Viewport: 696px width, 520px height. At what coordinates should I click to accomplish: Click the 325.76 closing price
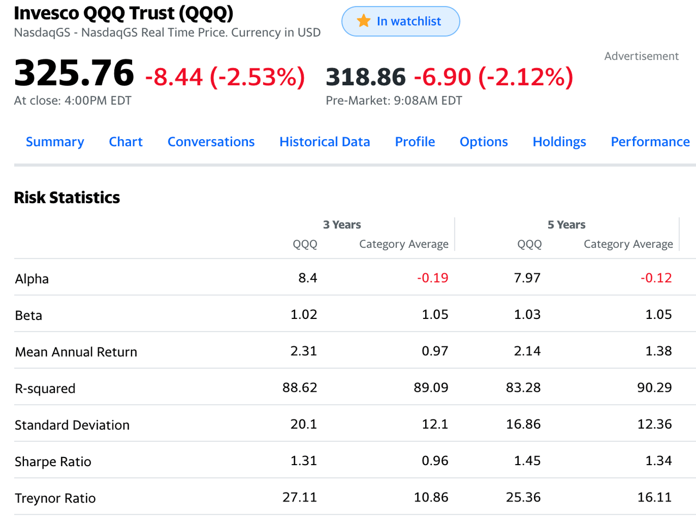click(x=74, y=73)
